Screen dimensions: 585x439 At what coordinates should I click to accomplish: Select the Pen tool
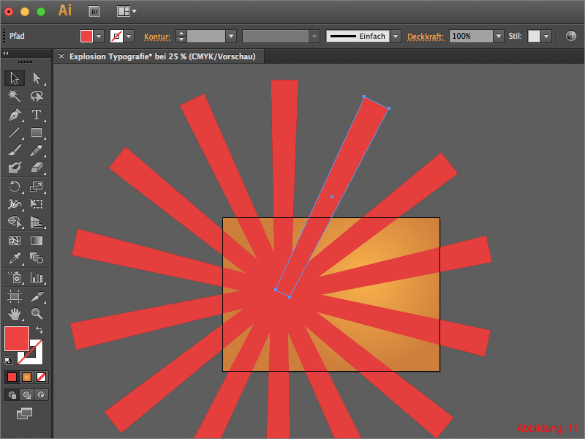[x=15, y=113]
